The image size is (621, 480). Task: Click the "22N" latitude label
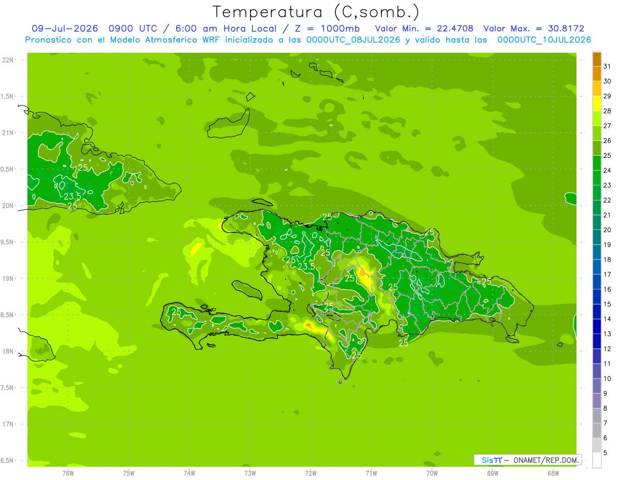pos(8,60)
